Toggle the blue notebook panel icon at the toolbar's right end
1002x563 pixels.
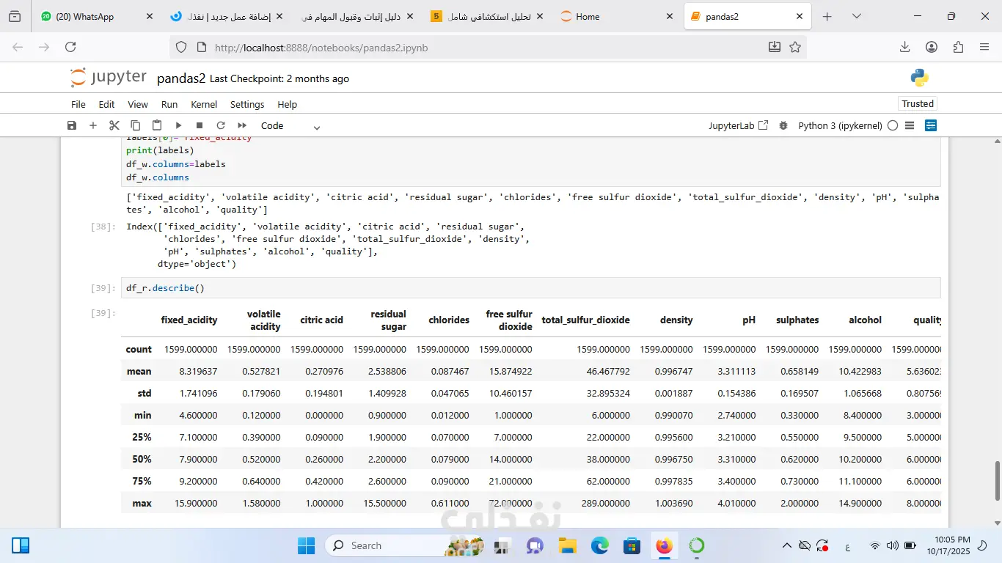pos(931,125)
